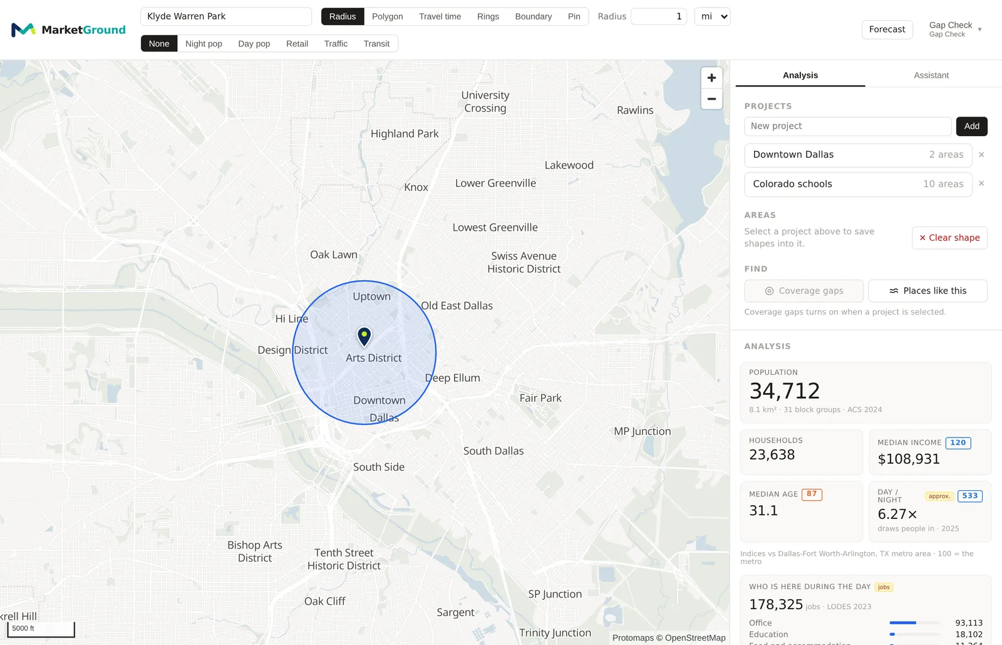Click the population value 34,712

click(x=785, y=391)
